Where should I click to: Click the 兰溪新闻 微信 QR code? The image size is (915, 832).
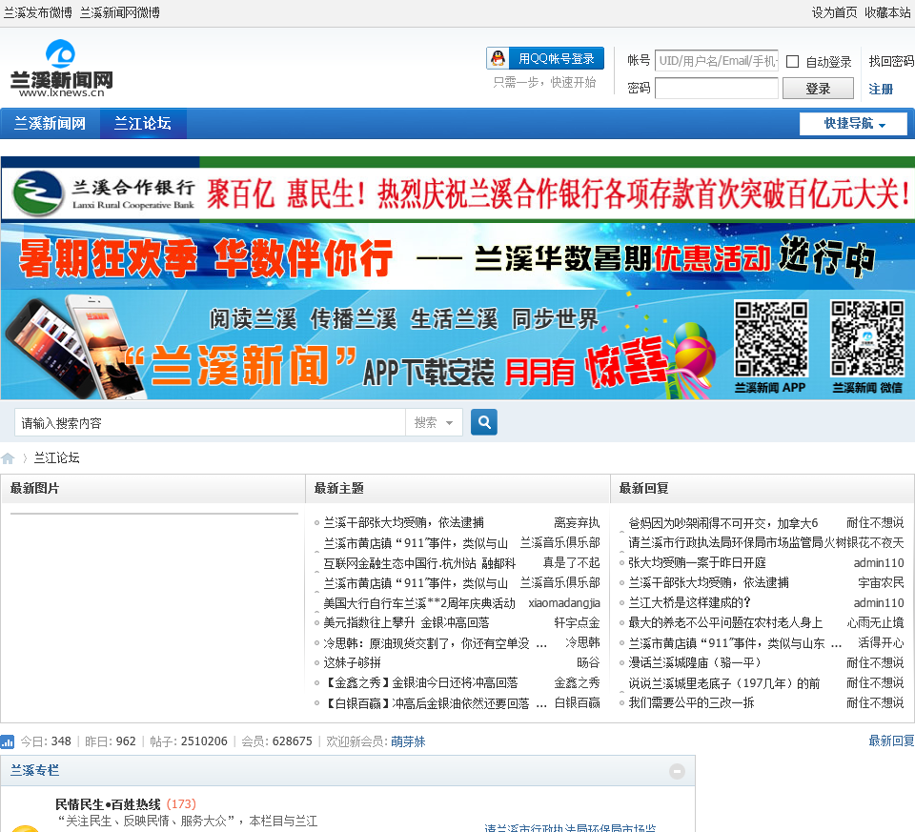867,338
